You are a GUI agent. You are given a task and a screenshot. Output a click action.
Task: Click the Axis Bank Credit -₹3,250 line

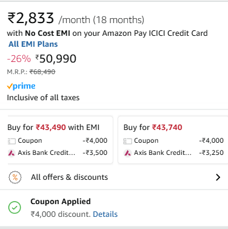(x=173, y=152)
